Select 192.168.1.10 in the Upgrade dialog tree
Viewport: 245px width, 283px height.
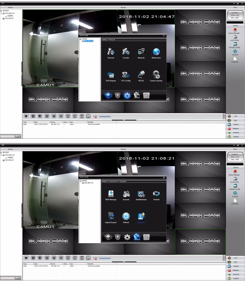point(89,183)
